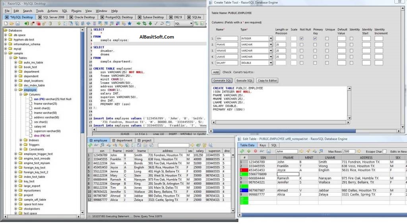
Task: Check Primary Key checkbox for MNAME column
Action: click(x=315, y=50)
